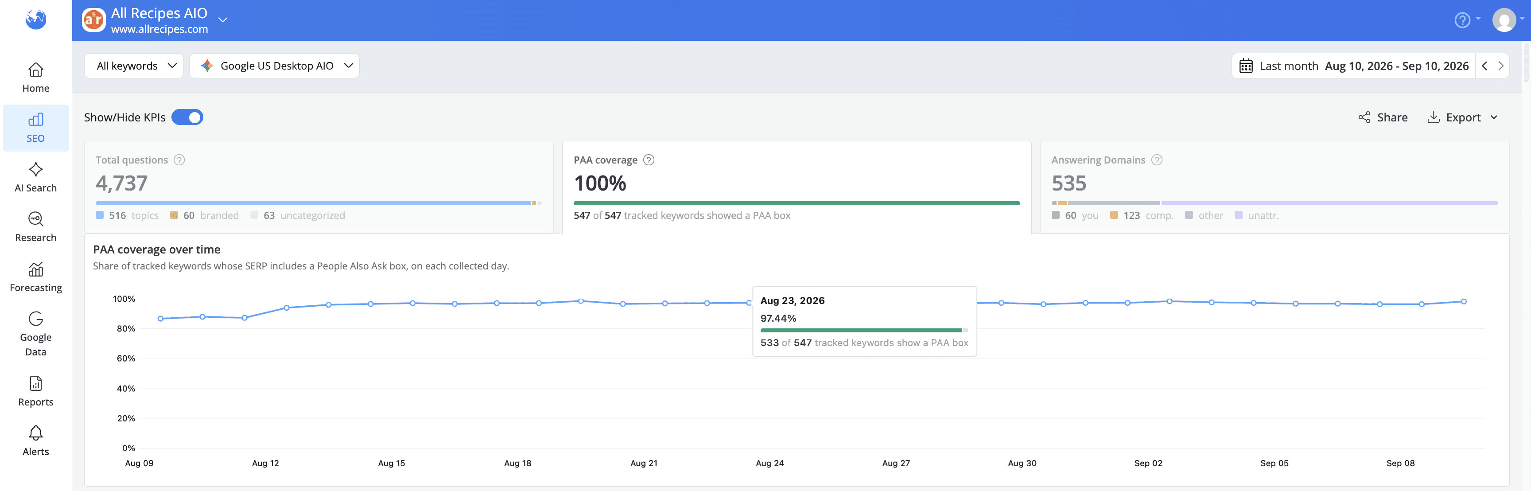This screenshot has height=491, width=1531.
Task: Click the Share icon
Action: tap(1364, 117)
